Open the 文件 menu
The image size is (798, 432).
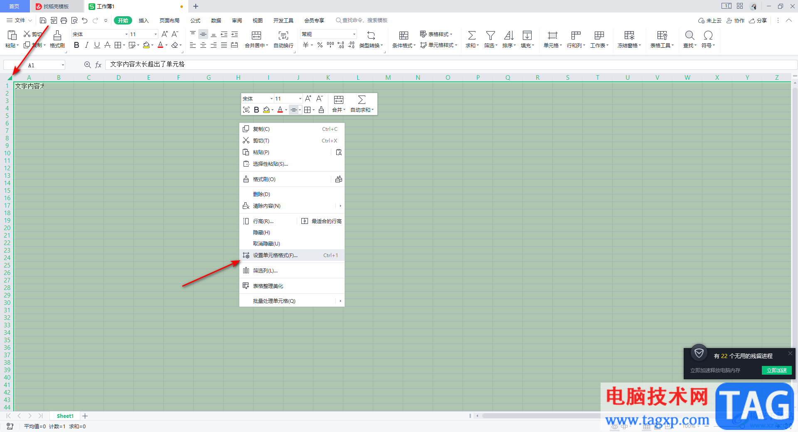tap(20, 20)
